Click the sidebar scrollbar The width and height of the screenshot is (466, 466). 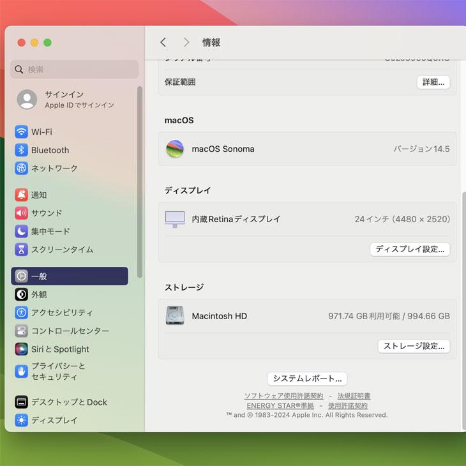click(x=139, y=182)
